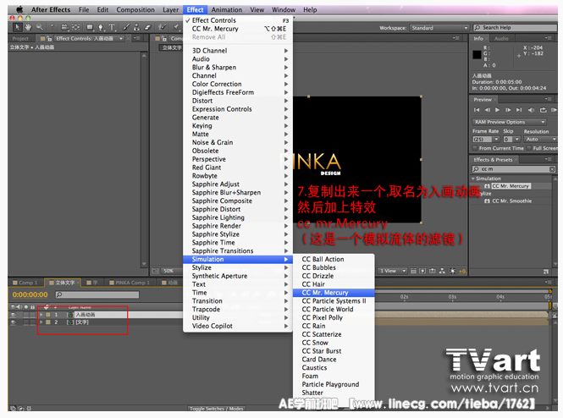Open composition flowchart from viewer bar

[442, 271]
